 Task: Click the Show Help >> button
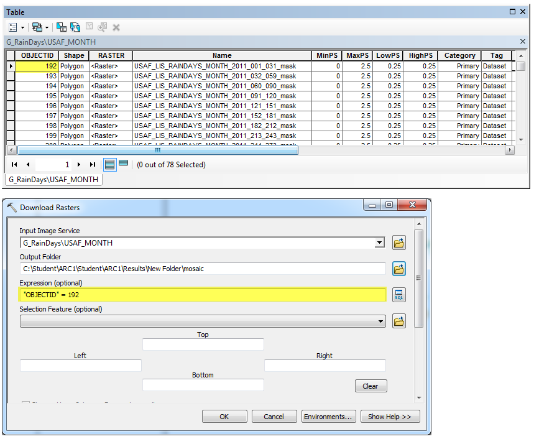389,417
